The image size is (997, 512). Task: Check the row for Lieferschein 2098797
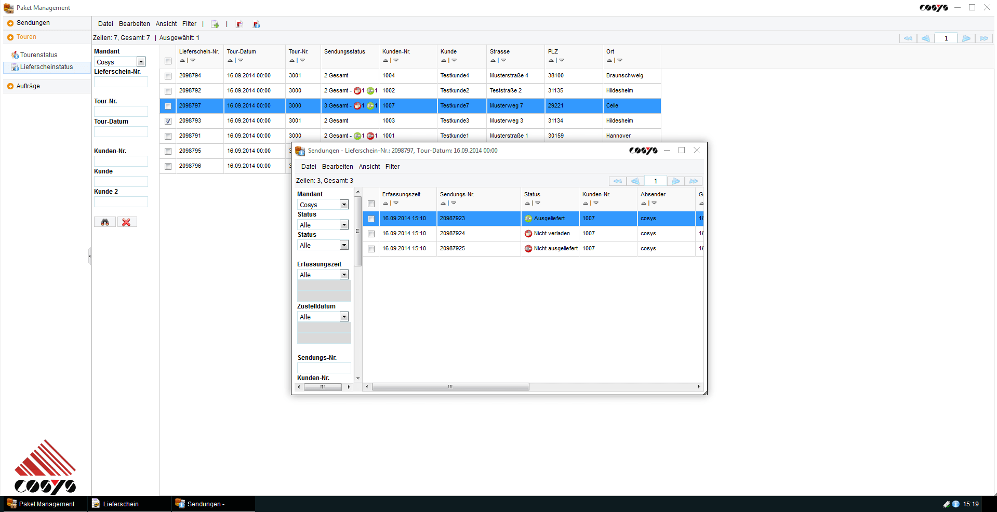(x=168, y=106)
